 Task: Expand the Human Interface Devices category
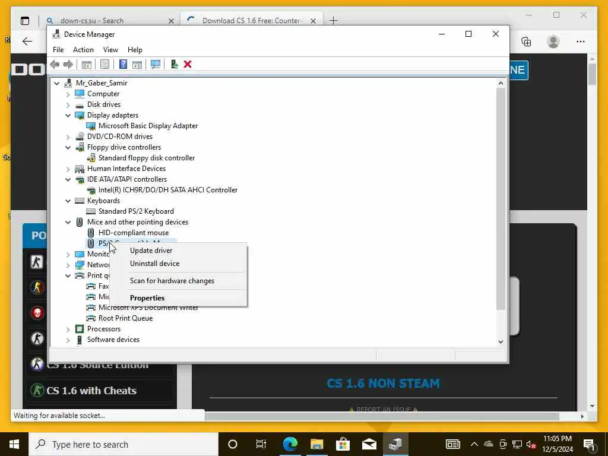pos(68,169)
